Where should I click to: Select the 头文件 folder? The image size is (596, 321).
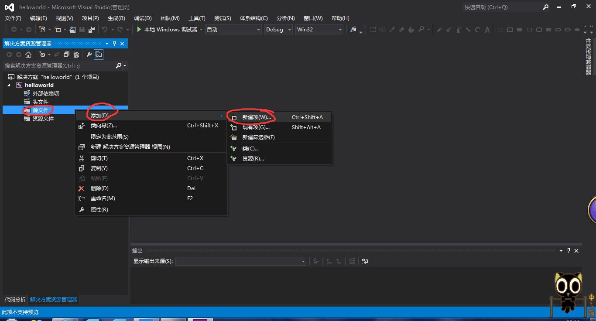41,102
